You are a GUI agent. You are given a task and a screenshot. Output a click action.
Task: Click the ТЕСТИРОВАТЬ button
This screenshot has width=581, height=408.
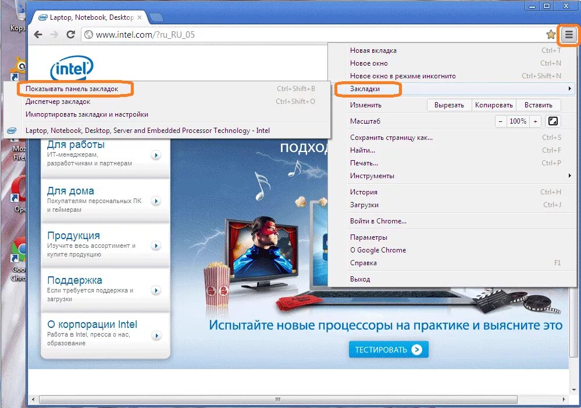[388, 349]
